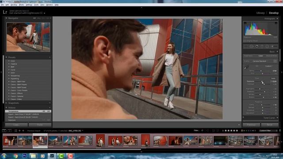Click the Exposure slider handle
Image resolution: width=283 pixels, height=159 pixels.
tap(262, 81)
